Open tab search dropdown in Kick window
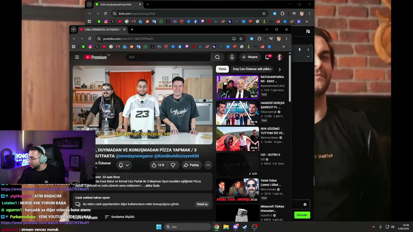The image size is (413, 232). pos(89,4)
